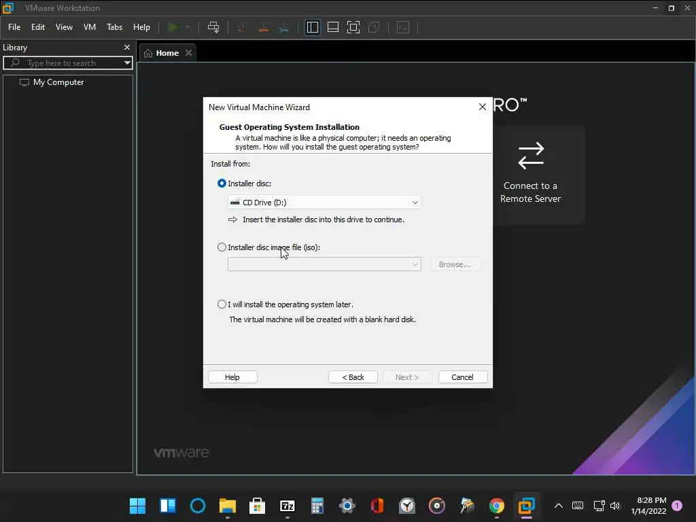Image resolution: width=696 pixels, height=522 pixels.
Task: Close the New Virtual Machine Wizard dialog
Action: [x=483, y=107]
